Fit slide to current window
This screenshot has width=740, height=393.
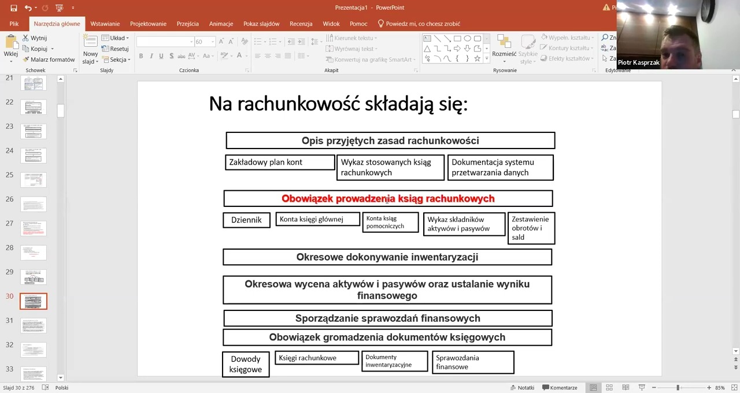tap(734, 388)
